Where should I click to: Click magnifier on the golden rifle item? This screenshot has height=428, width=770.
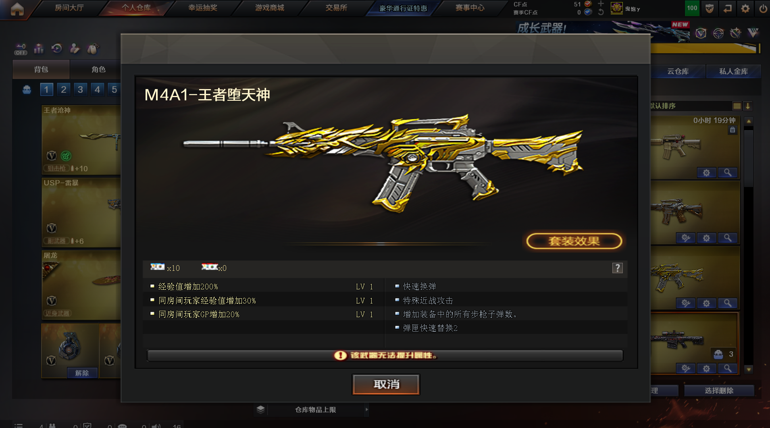[728, 303]
